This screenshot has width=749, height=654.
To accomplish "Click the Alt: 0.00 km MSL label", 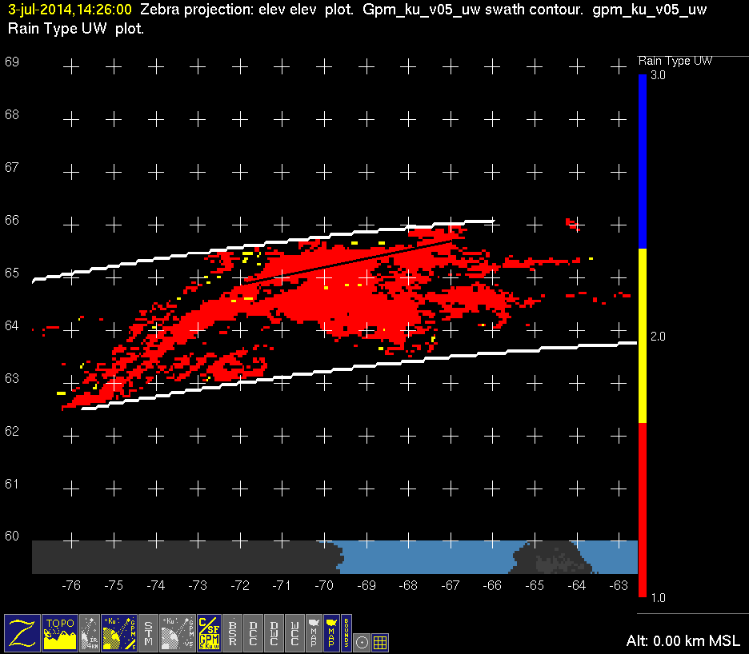I will pyautogui.click(x=684, y=641).
